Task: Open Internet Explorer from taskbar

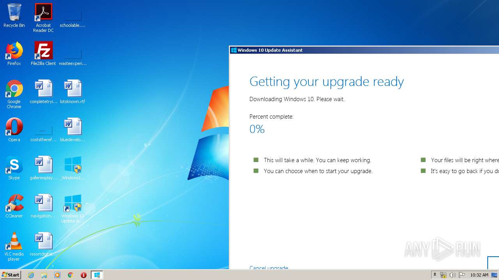Action: tap(31, 275)
